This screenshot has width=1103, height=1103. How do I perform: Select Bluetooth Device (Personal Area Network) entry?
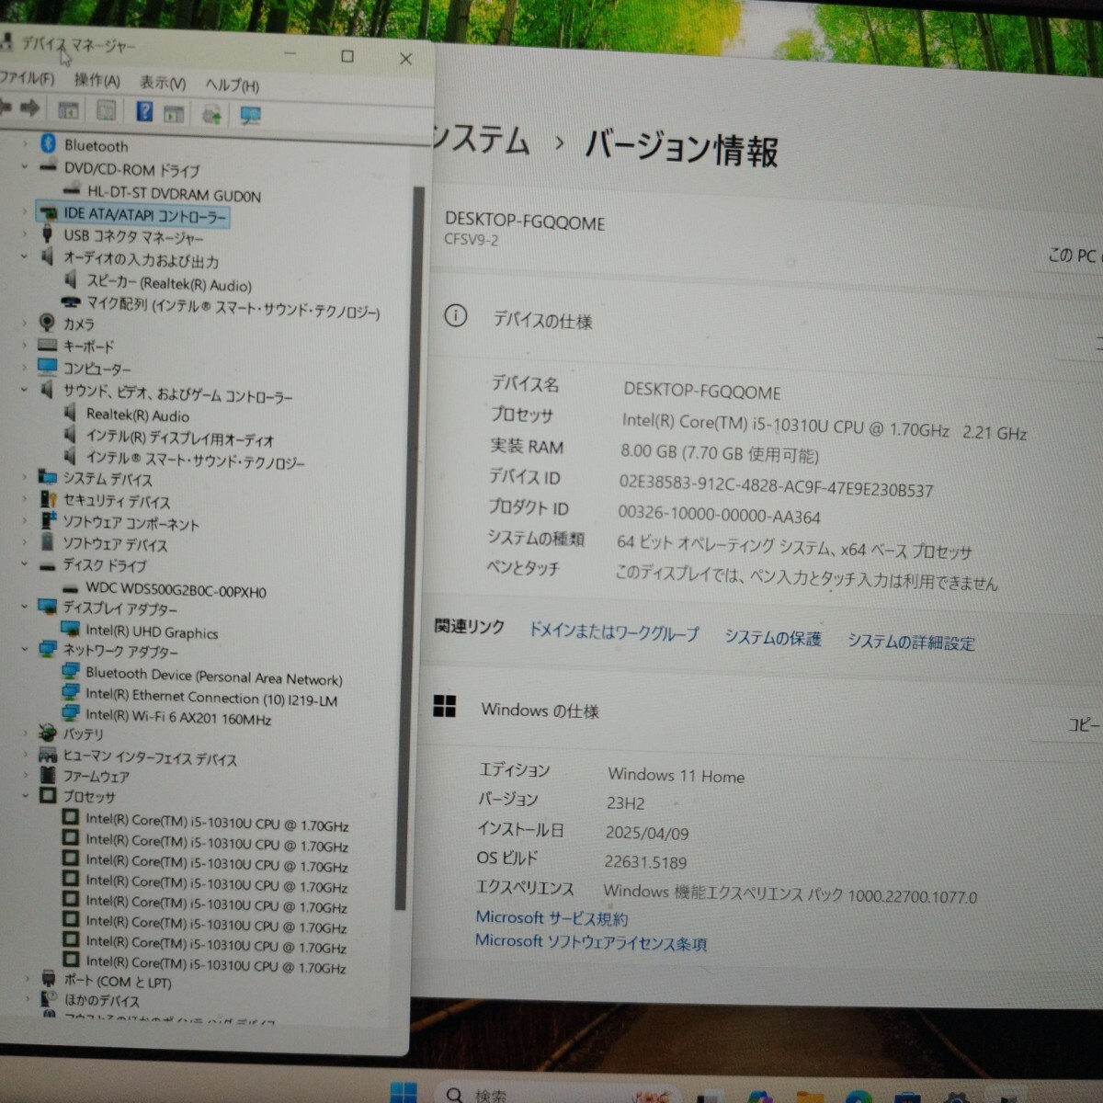(x=213, y=676)
